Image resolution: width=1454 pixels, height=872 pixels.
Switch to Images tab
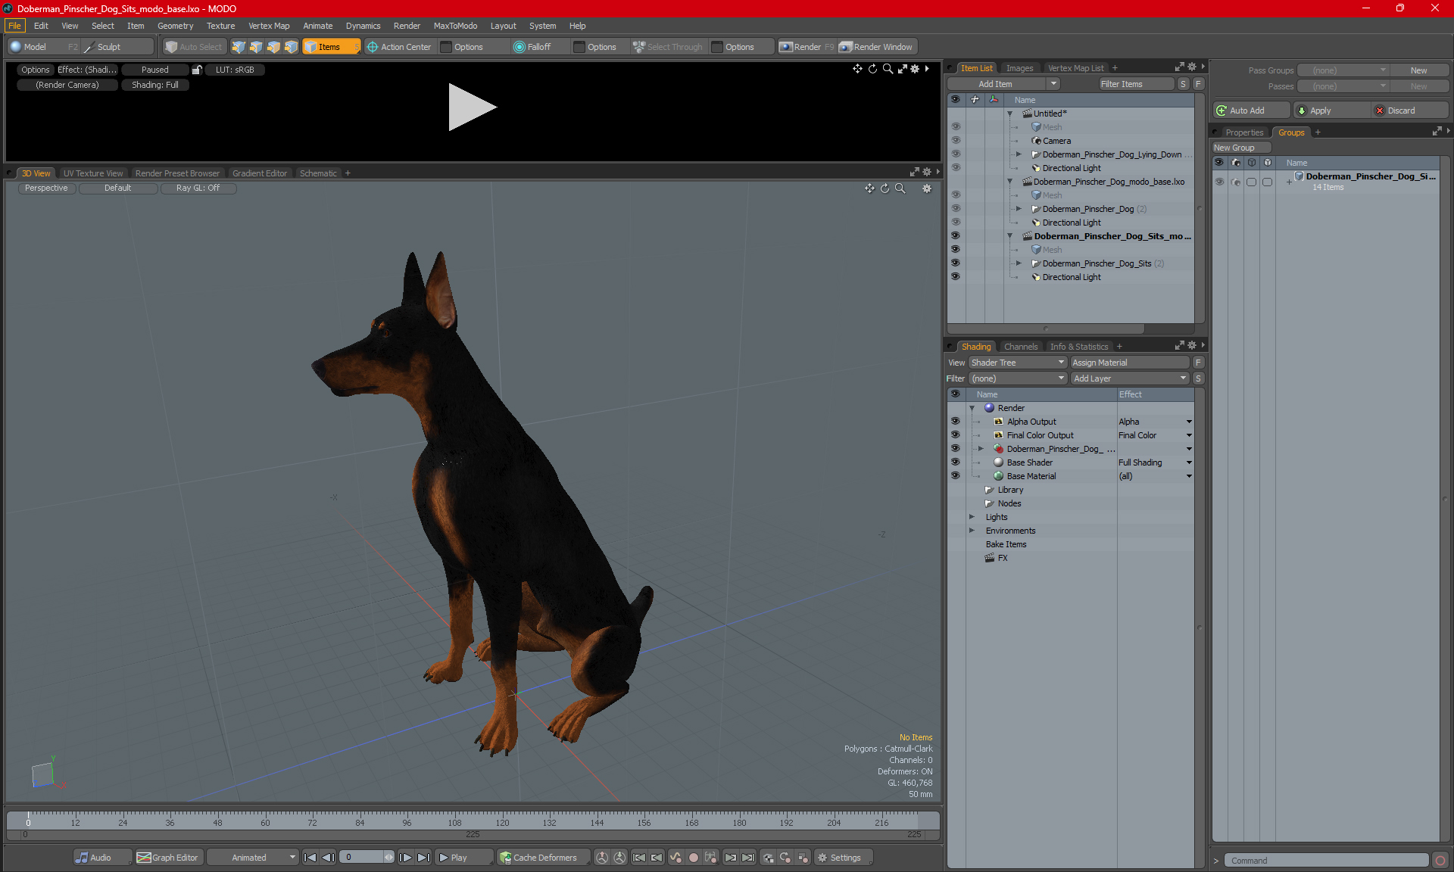click(1019, 68)
